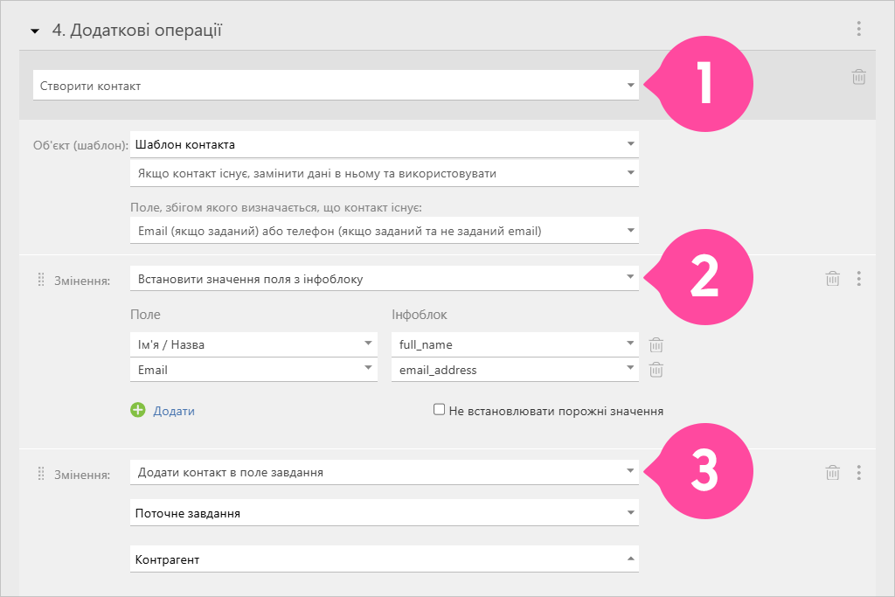Image resolution: width=895 pixels, height=597 pixels.
Task: Open the email_address infoblock dropdown
Action: coord(515,370)
